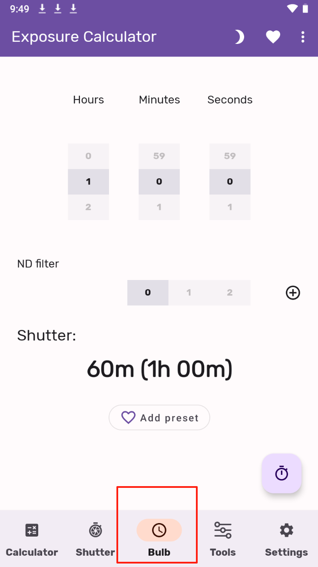
Task: Toggle night mode moon icon
Action: pos(239,37)
